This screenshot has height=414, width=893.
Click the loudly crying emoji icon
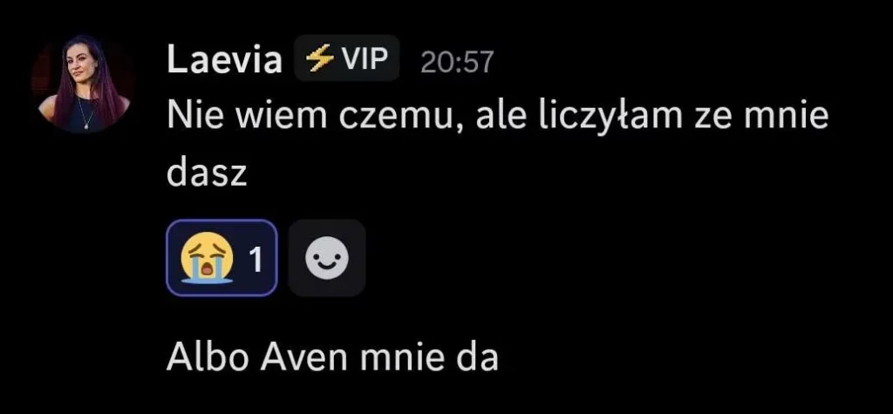pyautogui.click(x=207, y=259)
